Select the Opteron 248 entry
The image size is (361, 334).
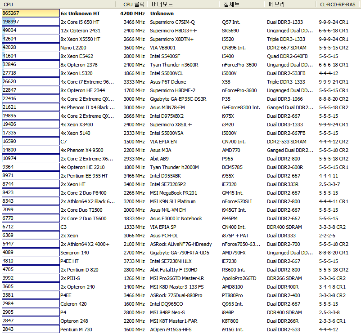coord(74,321)
